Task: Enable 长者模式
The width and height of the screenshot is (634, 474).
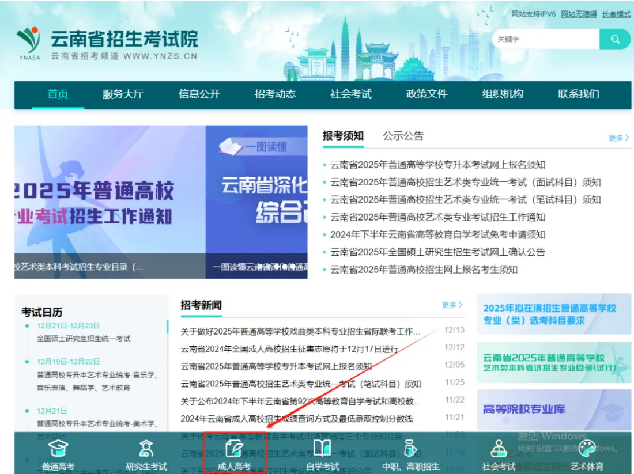Action: click(x=616, y=14)
